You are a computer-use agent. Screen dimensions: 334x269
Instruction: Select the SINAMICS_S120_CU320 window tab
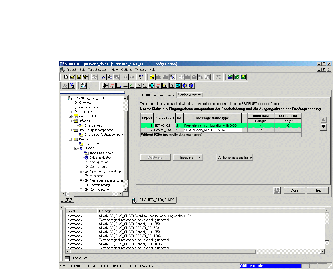click(x=154, y=200)
